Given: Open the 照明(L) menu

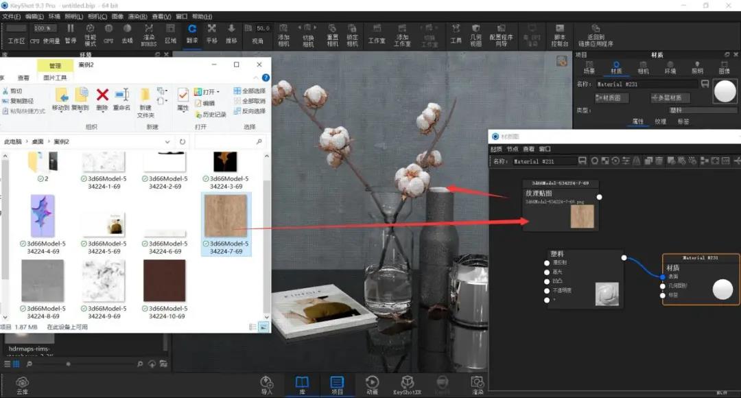Looking at the screenshot, I should click(73, 16).
